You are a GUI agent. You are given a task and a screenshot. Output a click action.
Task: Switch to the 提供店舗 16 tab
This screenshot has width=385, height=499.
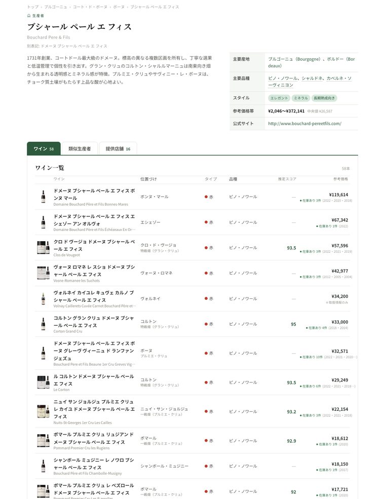(x=118, y=148)
